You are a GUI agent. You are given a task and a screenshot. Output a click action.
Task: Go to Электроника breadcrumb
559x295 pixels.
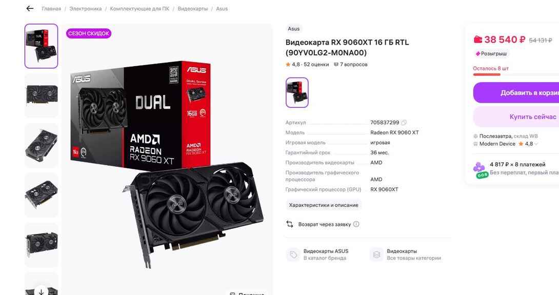point(85,9)
